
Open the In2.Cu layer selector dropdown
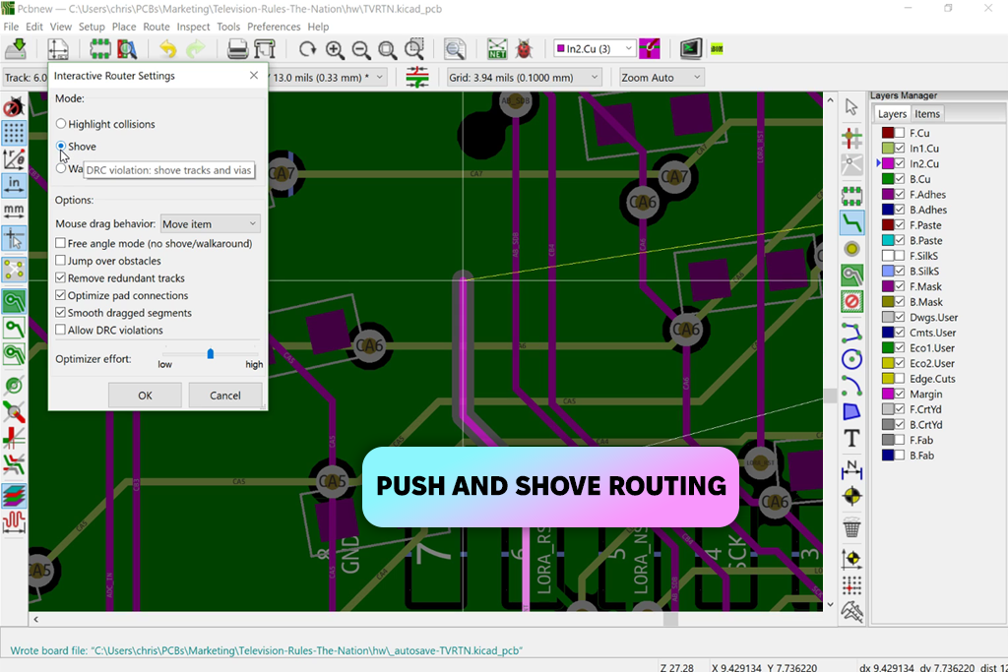coord(595,49)
